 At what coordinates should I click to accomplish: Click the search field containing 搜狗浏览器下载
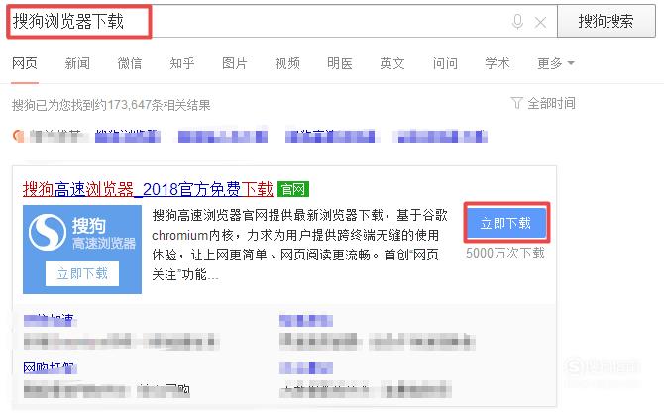(x=281, y=21)
